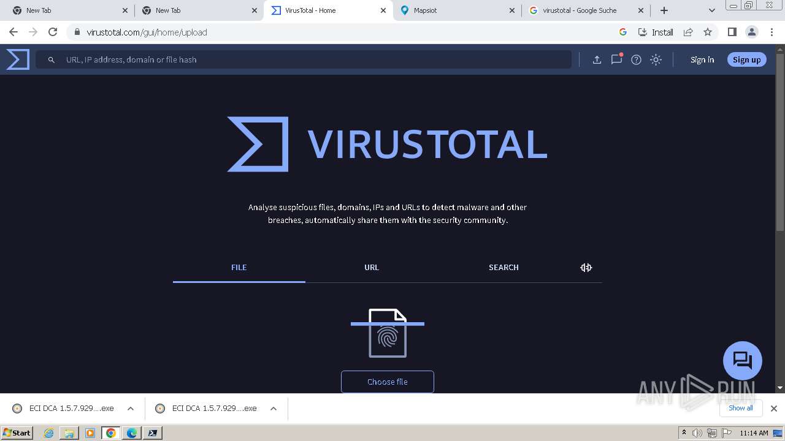Screen dimensions: 785x441
Task: Open Internet Explorer from taskbar
Action: [x=48, y=433]
